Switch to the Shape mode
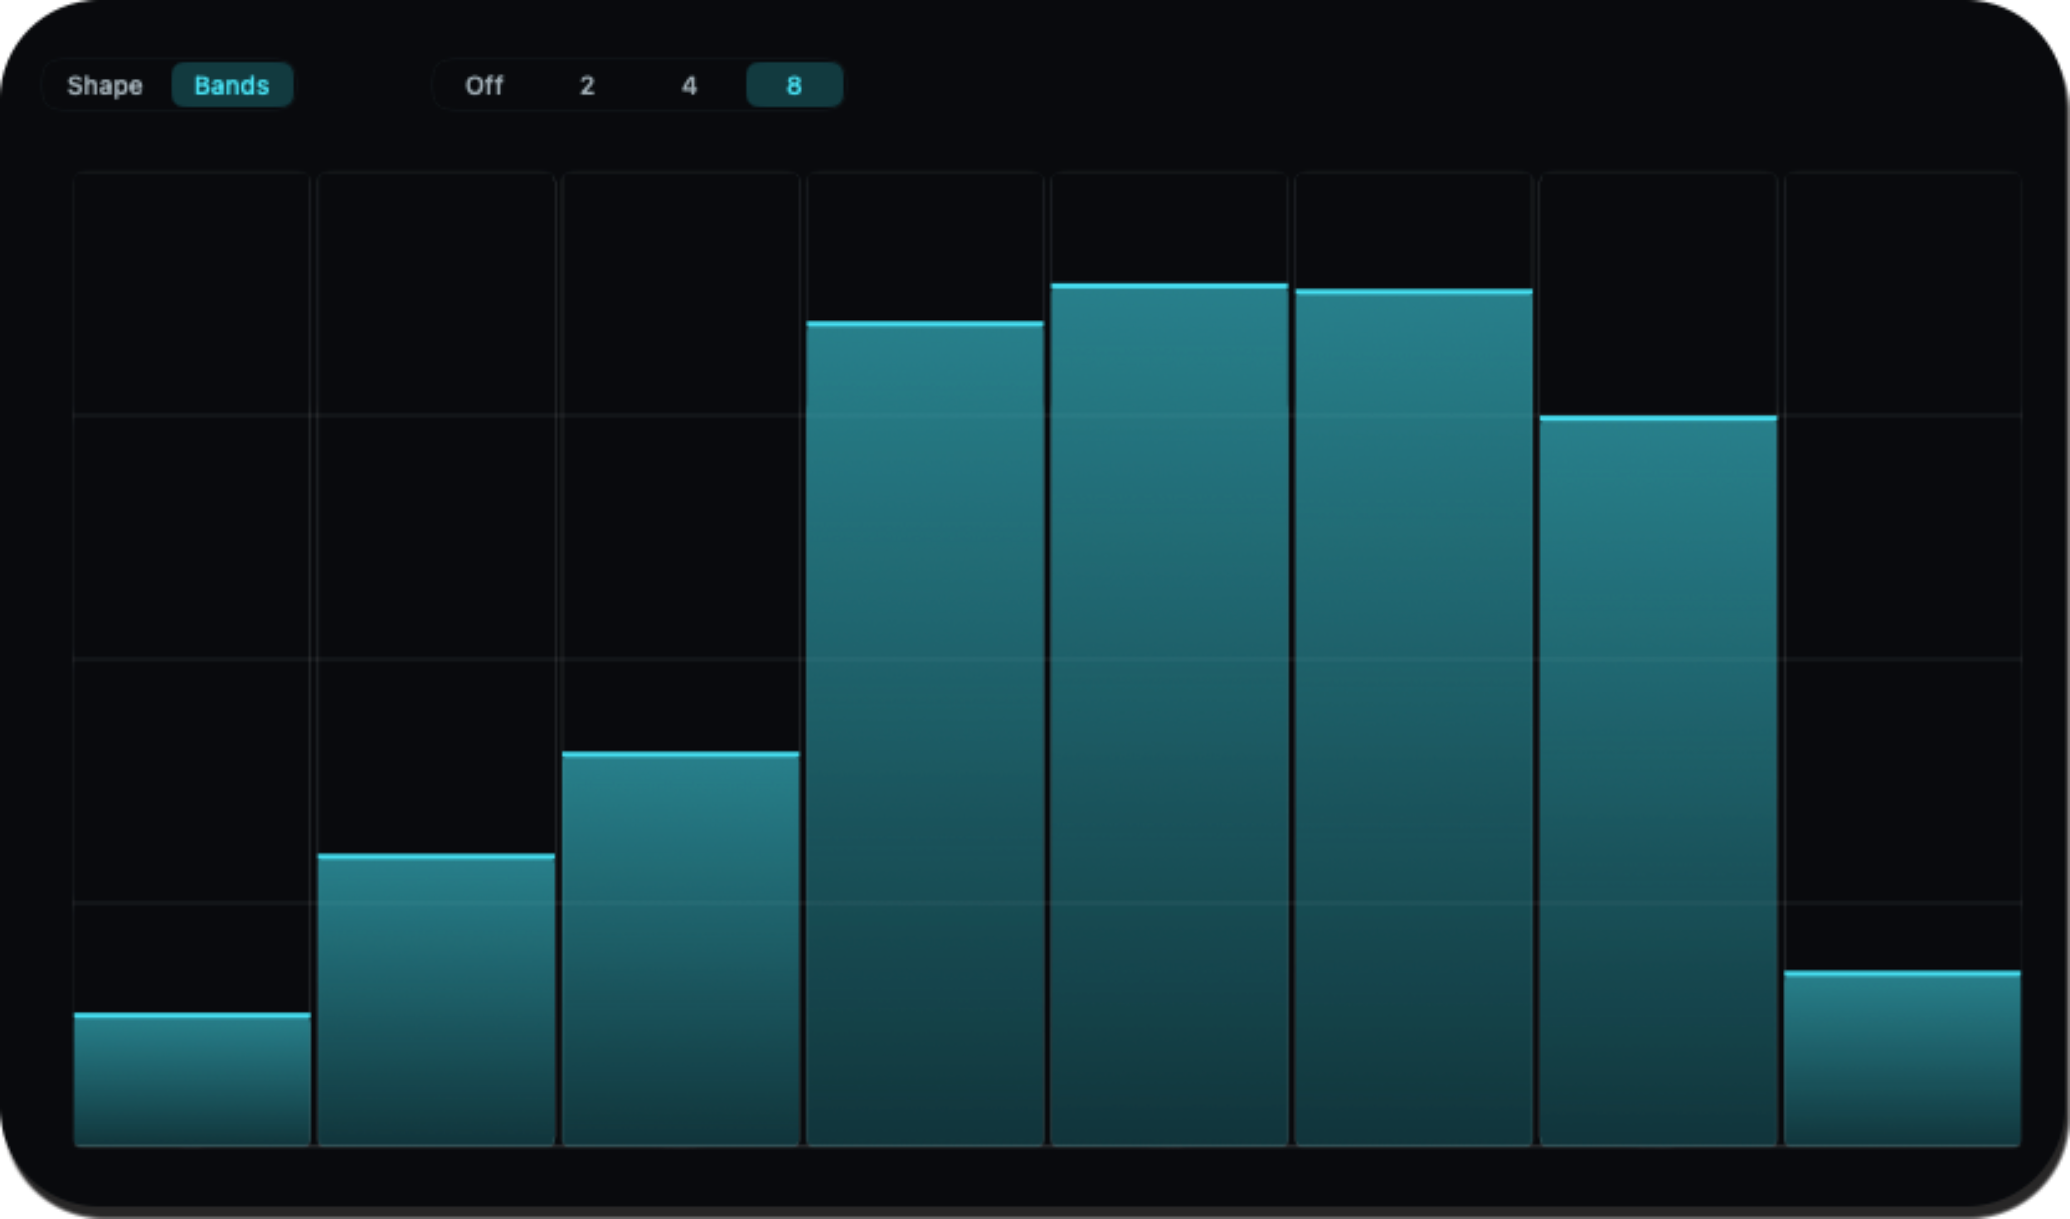This screenshot has height=1219, width=2070. click(x=104, y=85)
